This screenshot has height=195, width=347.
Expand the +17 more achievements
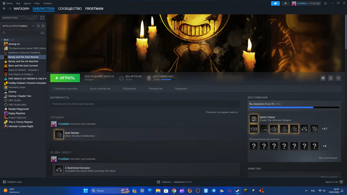click(324, 129)
